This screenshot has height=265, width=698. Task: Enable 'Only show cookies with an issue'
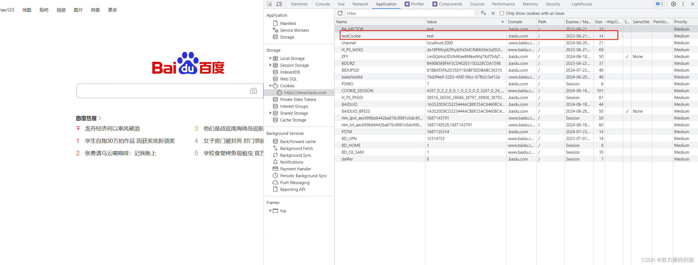(x=502, y=13)
